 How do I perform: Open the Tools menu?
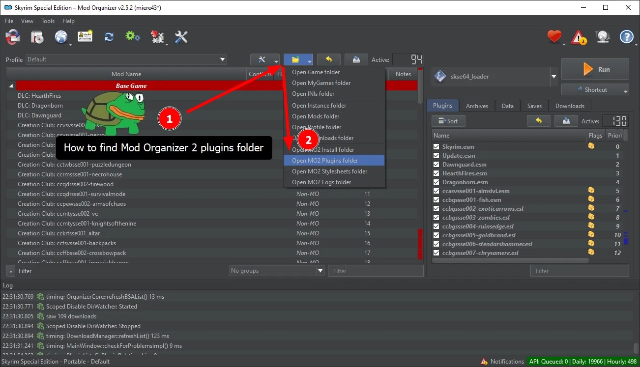48,21
